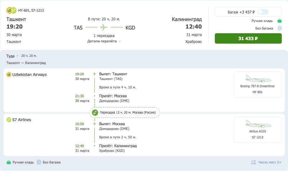Click the airplane icon between TAS and KGD

tap(104, 27)
